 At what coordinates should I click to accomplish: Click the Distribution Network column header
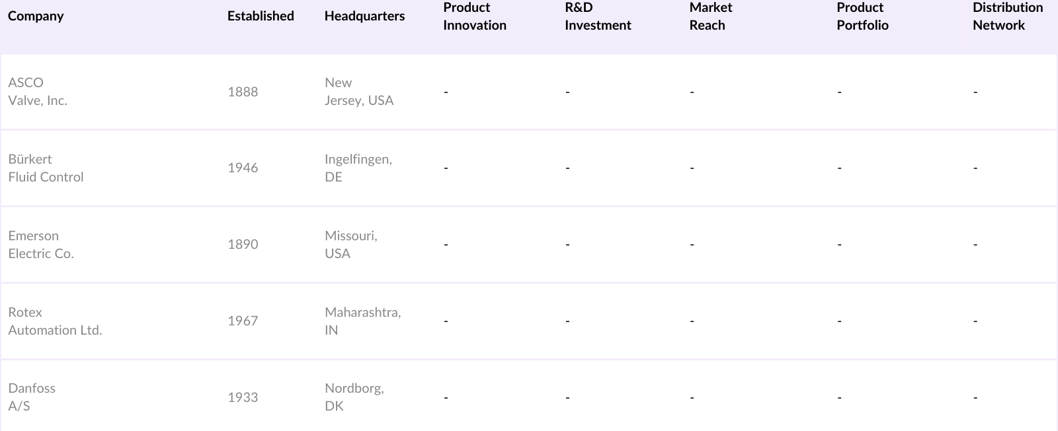(x=1006, y=17)
